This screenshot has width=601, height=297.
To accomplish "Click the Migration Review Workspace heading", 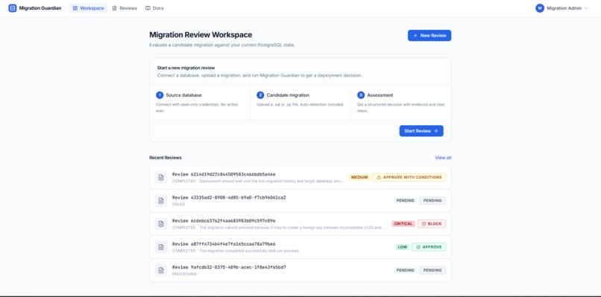I will click(x=201, y=35).
